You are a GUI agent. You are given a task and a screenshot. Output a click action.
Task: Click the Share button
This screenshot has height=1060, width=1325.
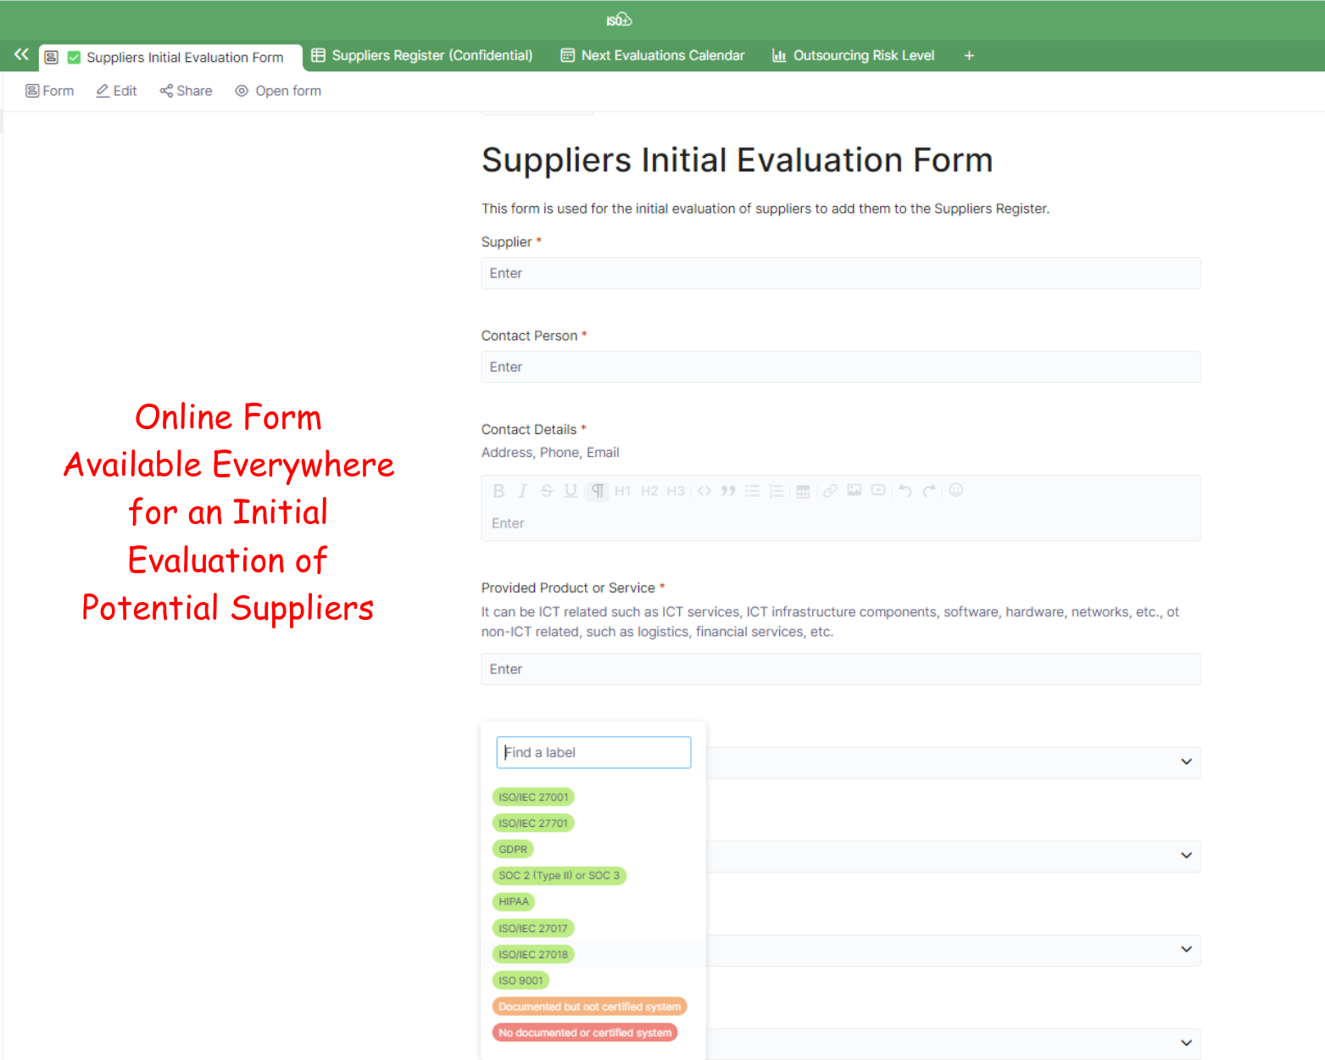(x=186, y=91)
